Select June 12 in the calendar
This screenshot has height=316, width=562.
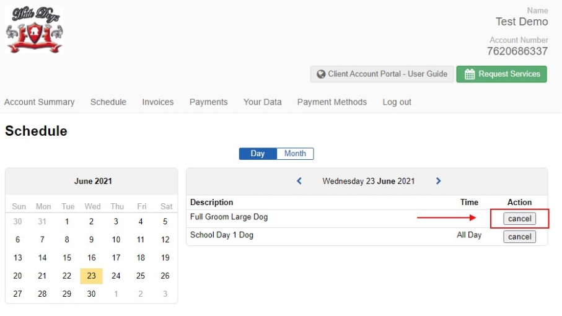coord(165,239)
